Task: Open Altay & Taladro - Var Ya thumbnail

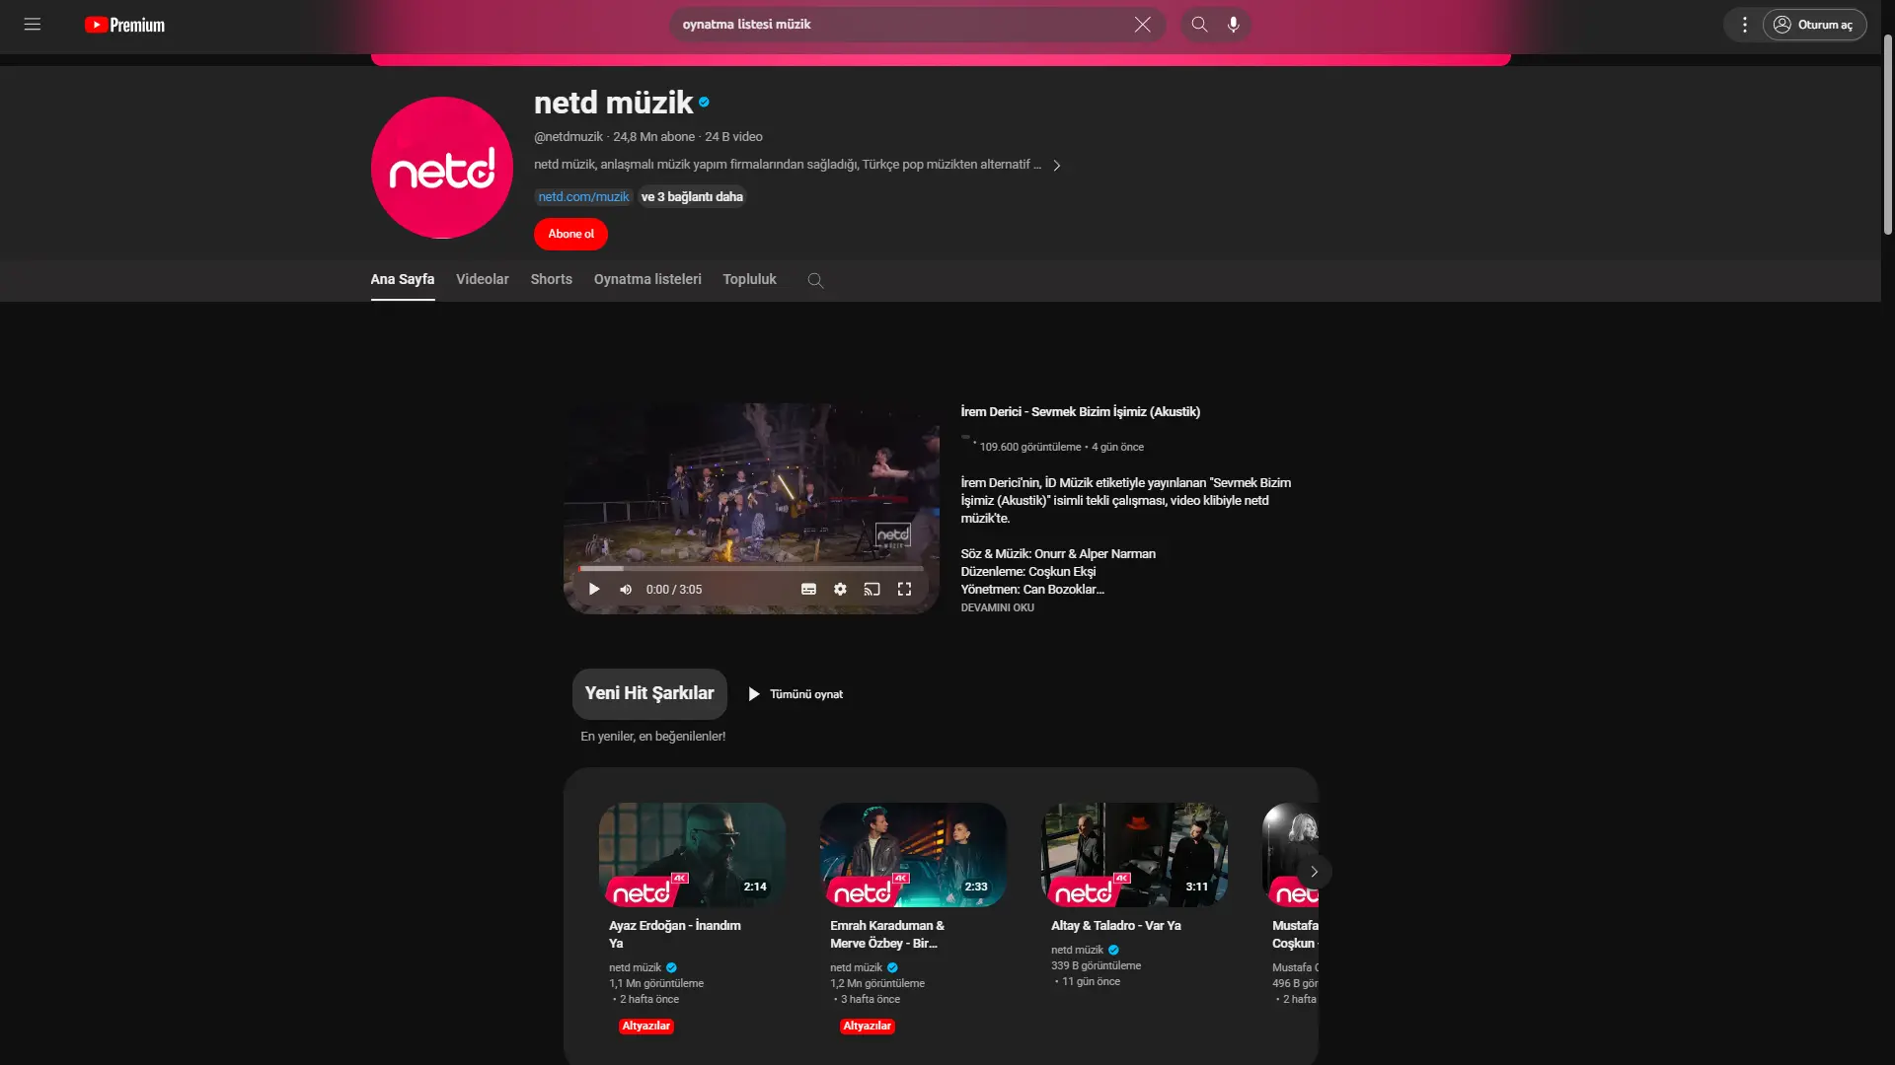Action: pyautogui.click(x=1134, y=855)
